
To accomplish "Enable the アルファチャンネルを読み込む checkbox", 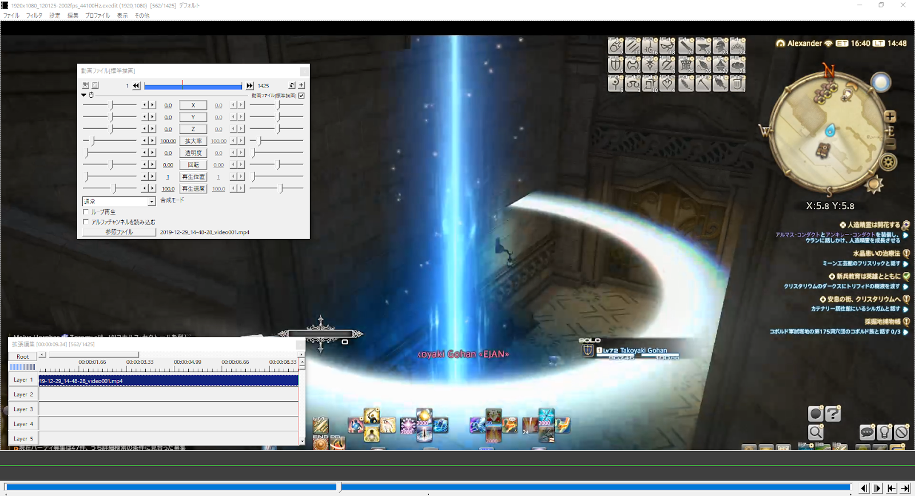I will click(86, 222).
